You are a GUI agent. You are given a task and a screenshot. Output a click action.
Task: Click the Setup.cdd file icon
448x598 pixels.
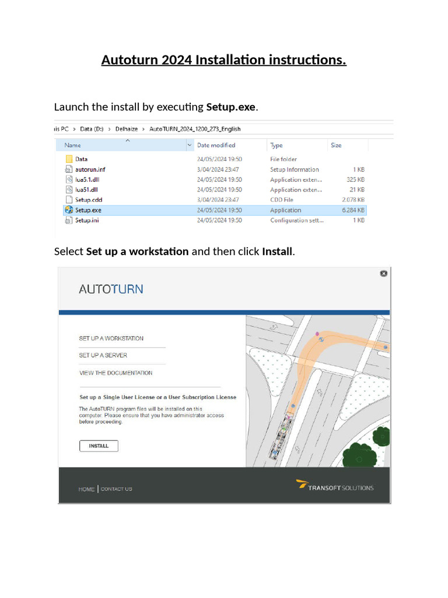click(69, 200)
